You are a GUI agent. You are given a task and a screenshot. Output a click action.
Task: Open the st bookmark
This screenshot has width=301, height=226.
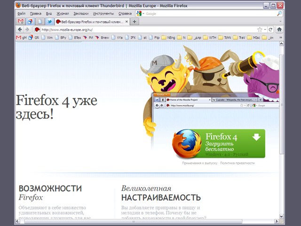coord(143,38)
